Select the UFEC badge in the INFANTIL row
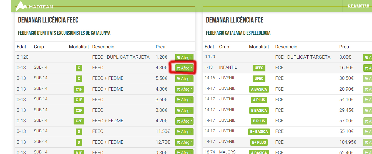This screenshot has height=154, width=372. tap(259, 68)
